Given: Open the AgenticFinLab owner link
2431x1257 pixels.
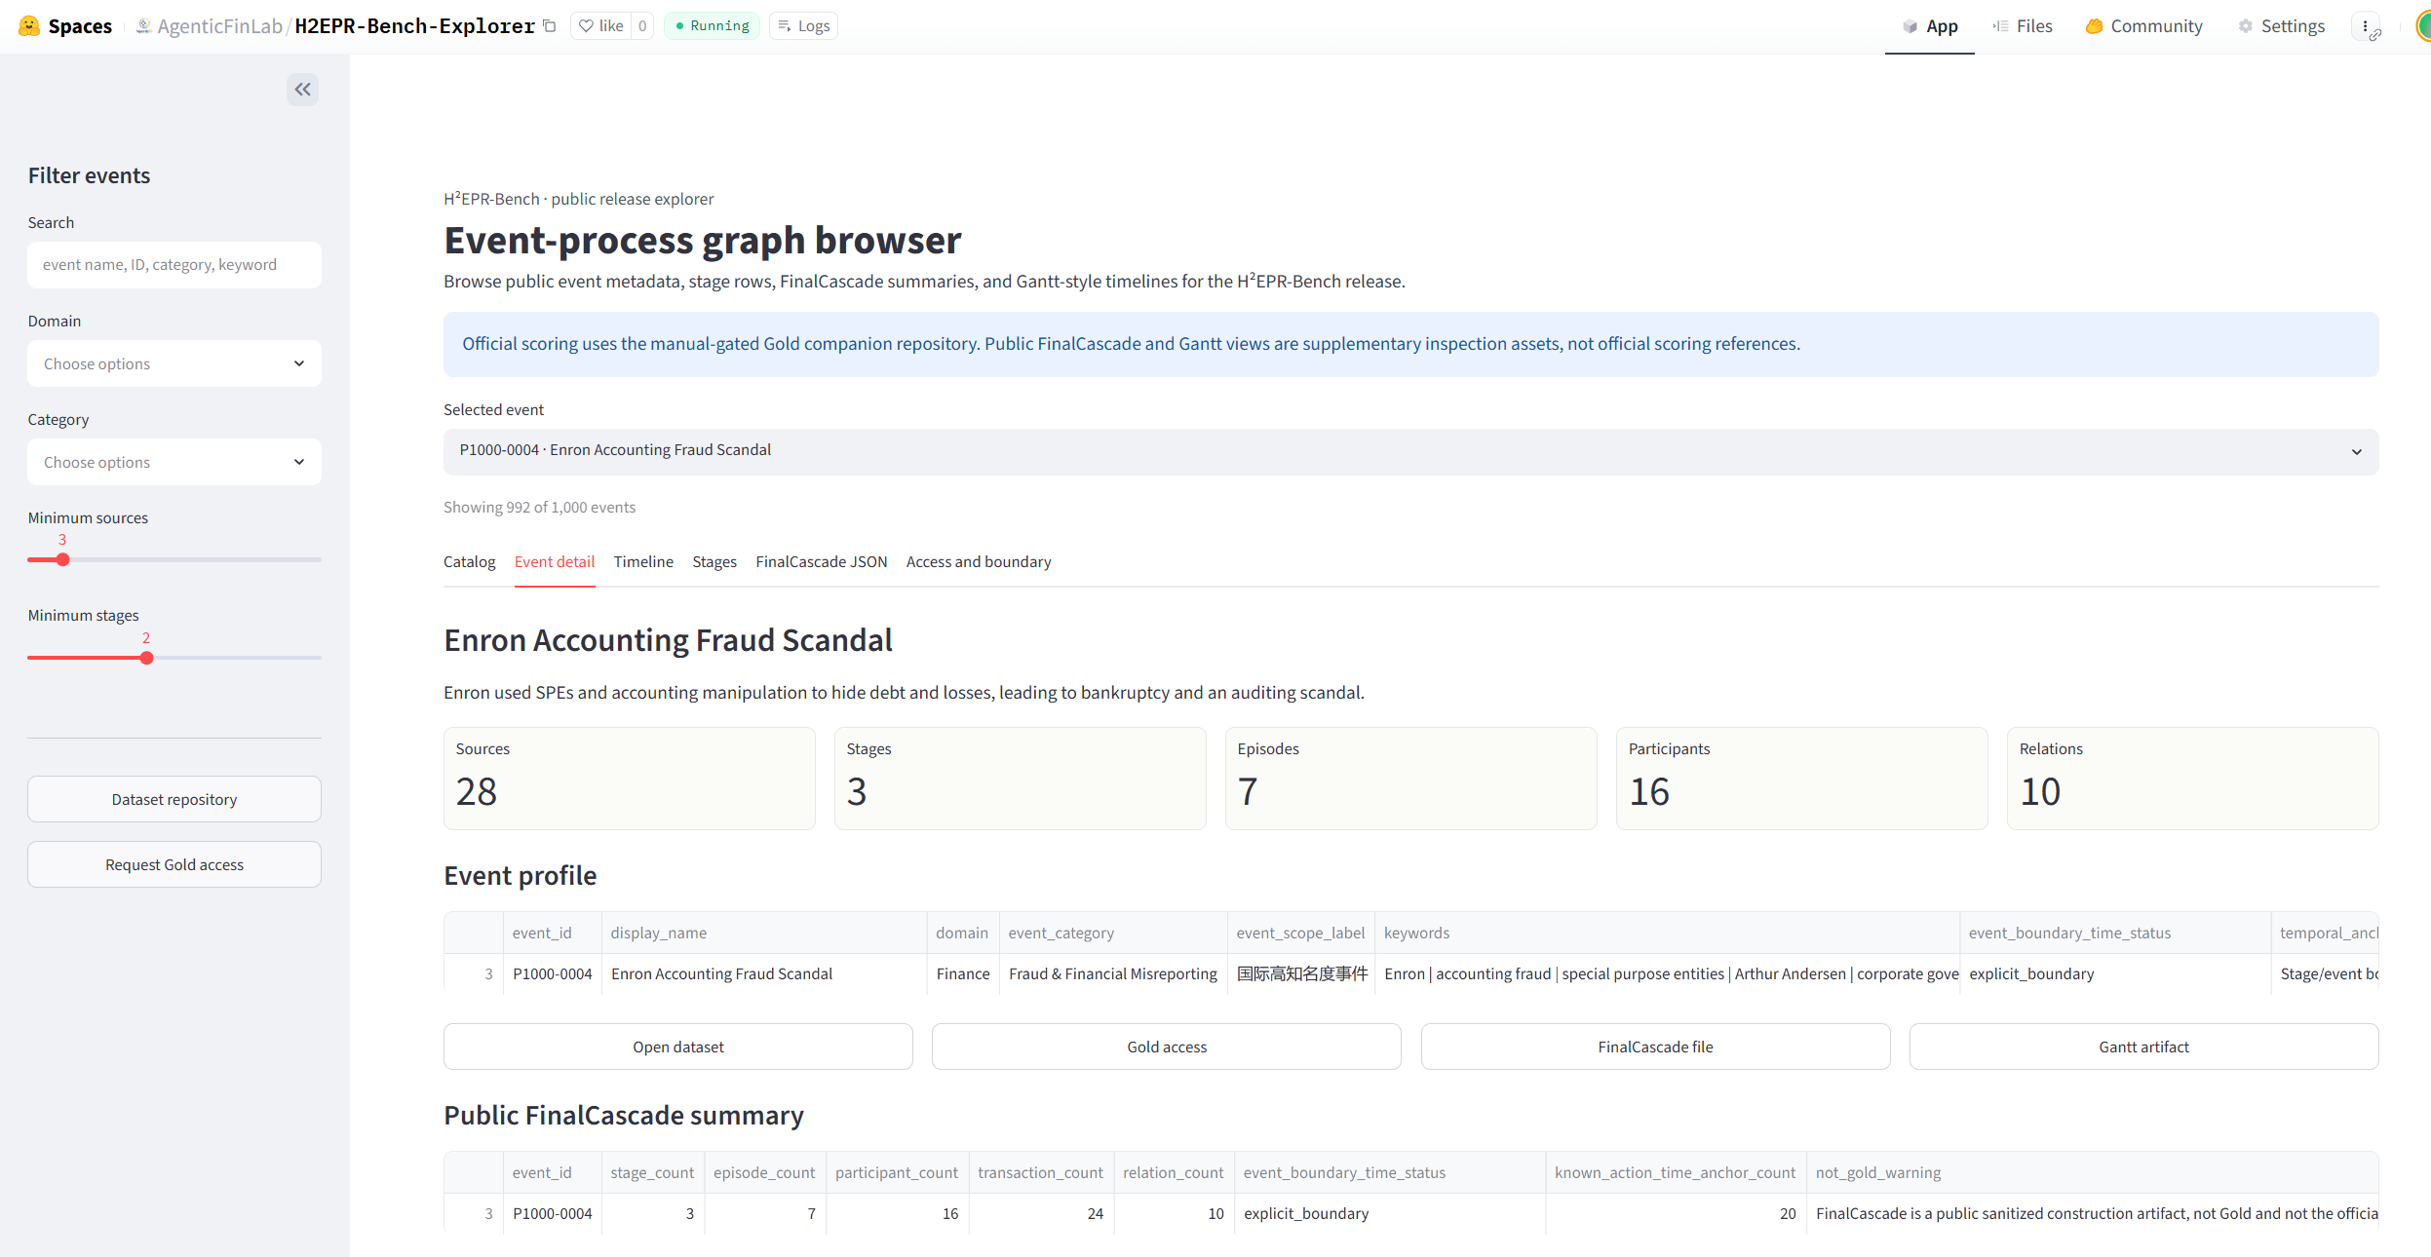Looking at the screenshot, I should [219, 26].
